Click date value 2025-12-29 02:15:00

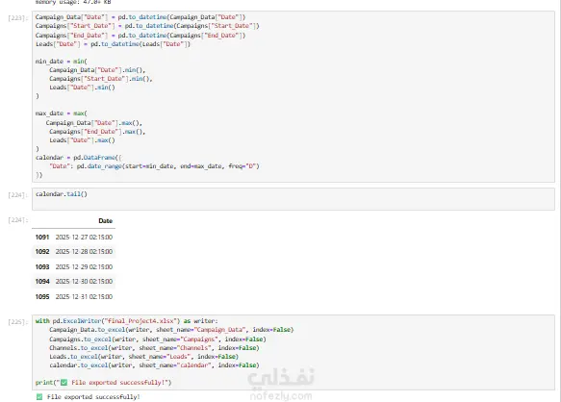[84, 267]
